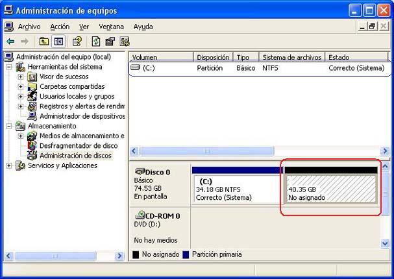Toggle the Show/Hide console tree icon
Screen dimensions: 394x279
click(x=58, y=41)
